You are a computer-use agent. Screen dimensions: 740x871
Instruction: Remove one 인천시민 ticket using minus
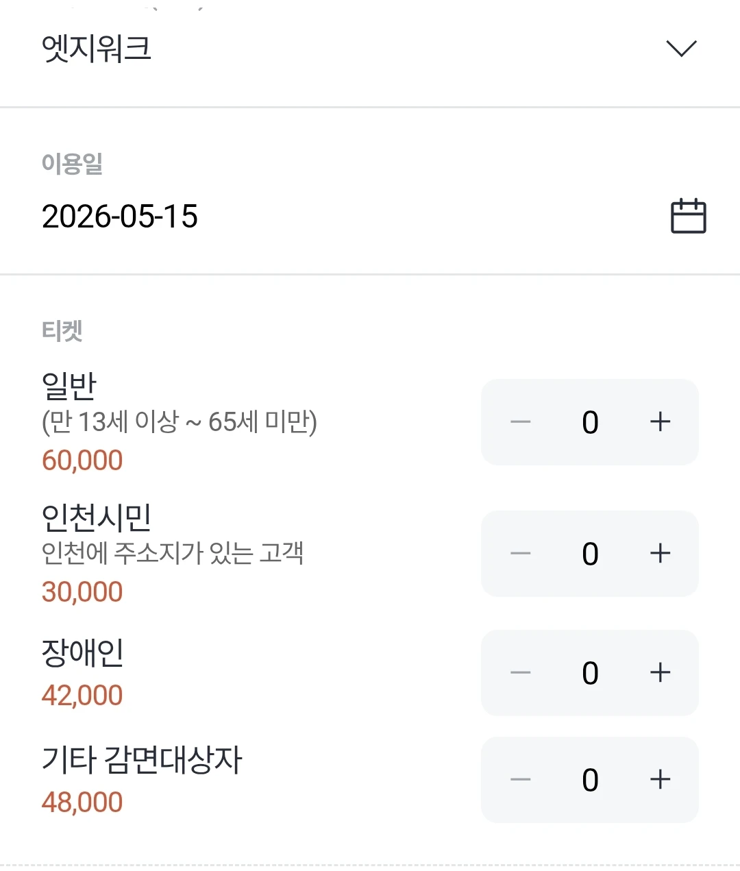(521, 553)
